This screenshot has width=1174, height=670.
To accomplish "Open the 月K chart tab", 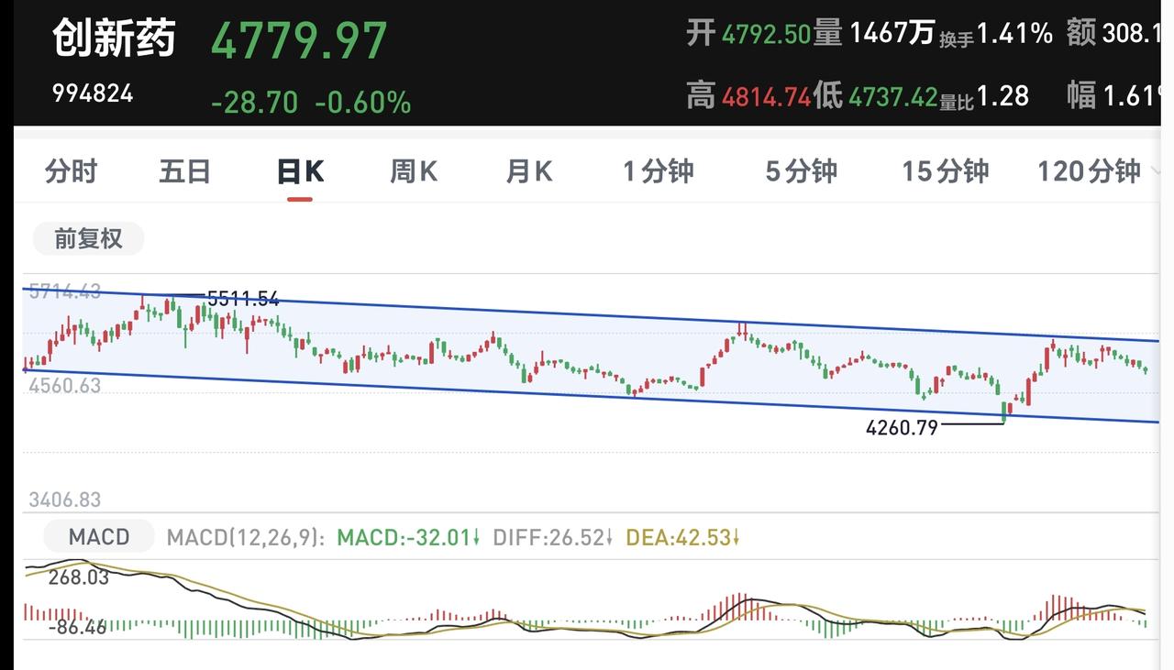I will [529, 171].
